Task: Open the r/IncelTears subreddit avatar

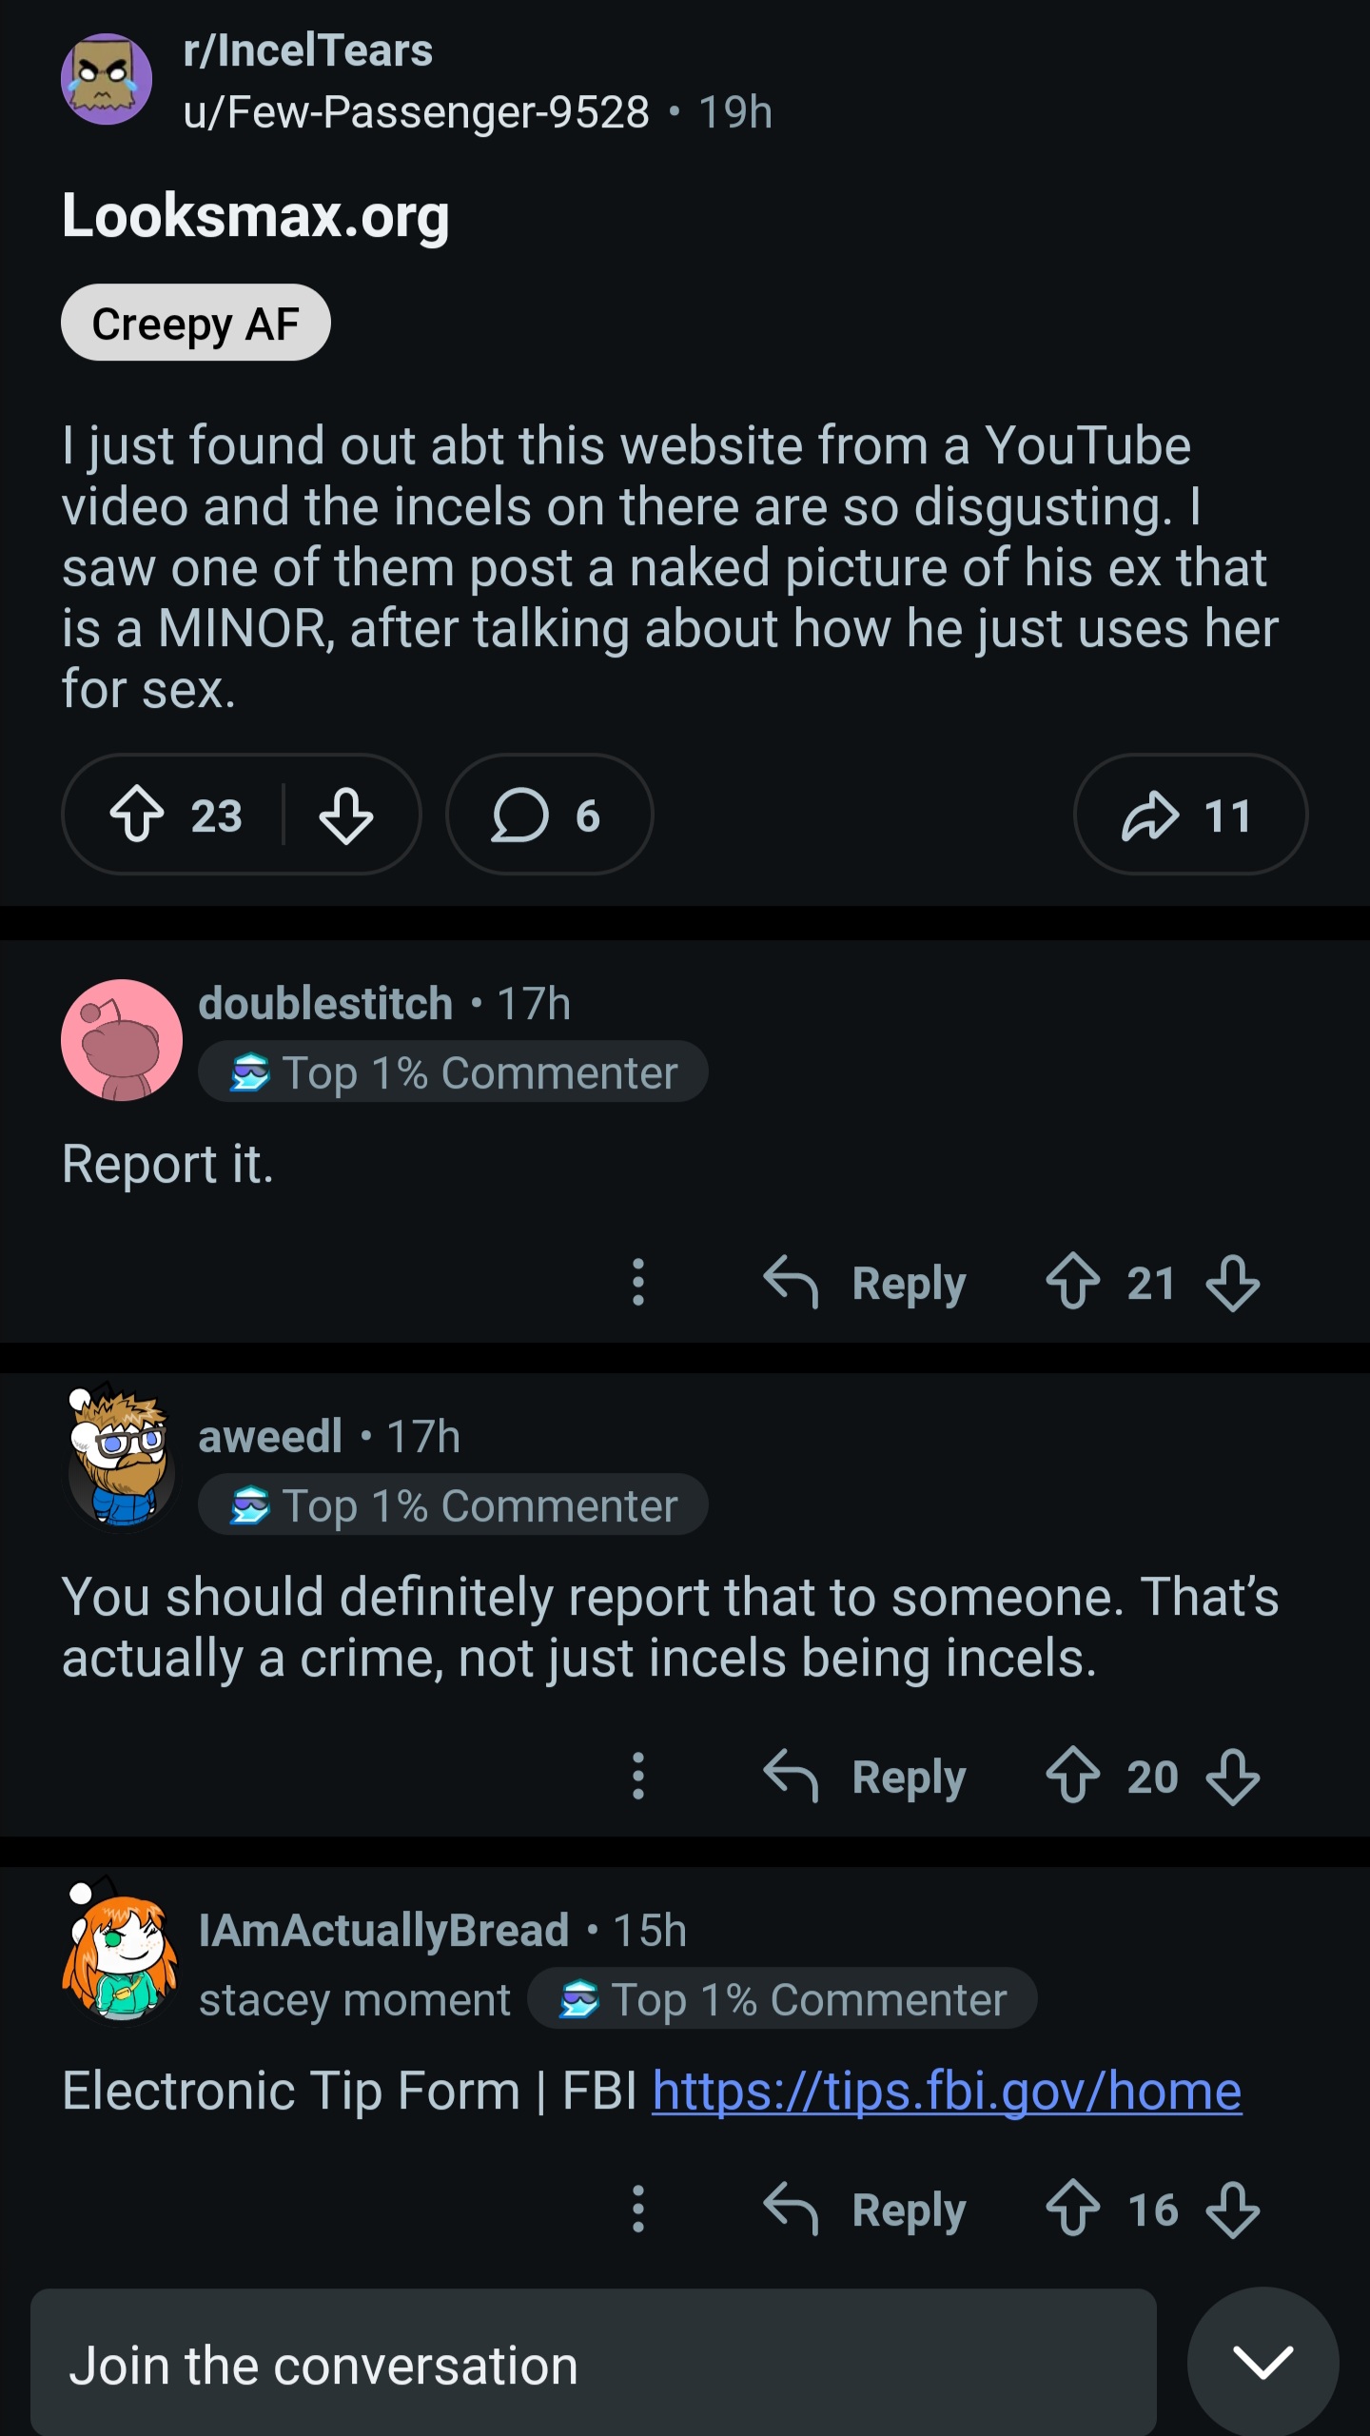Action: (107, 80)
